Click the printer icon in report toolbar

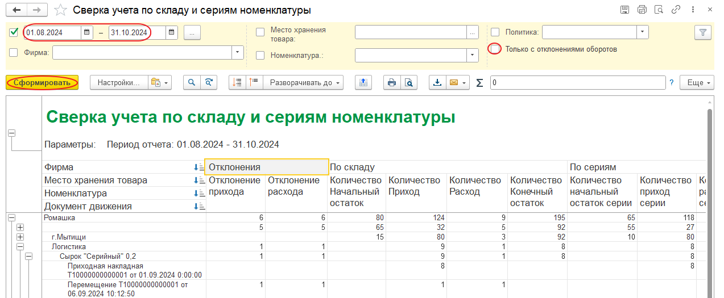tap(391, 83)
